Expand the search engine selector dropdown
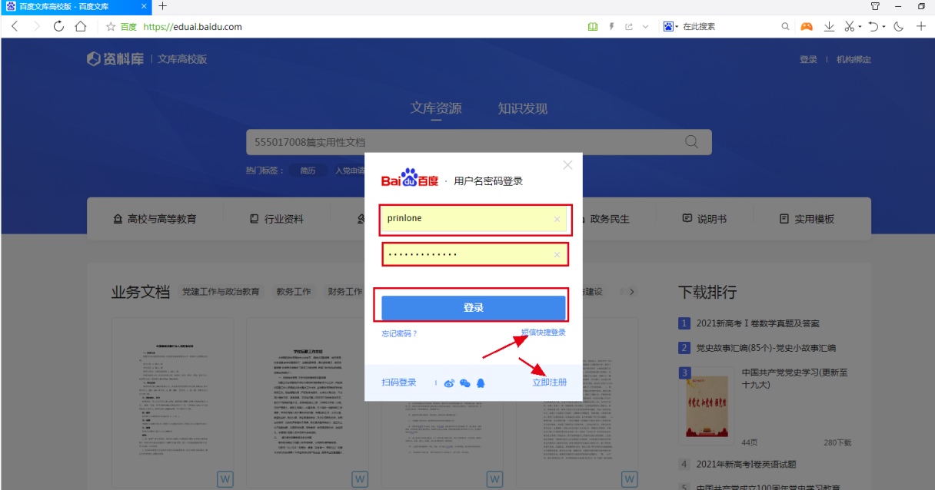 tap(677, 26)
